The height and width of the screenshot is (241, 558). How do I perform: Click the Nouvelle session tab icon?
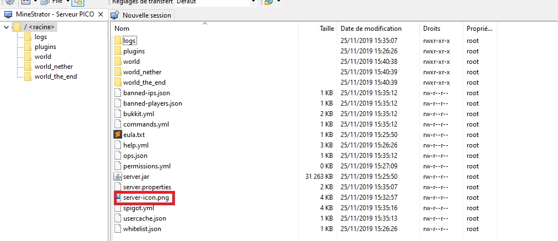coord(115,15)
